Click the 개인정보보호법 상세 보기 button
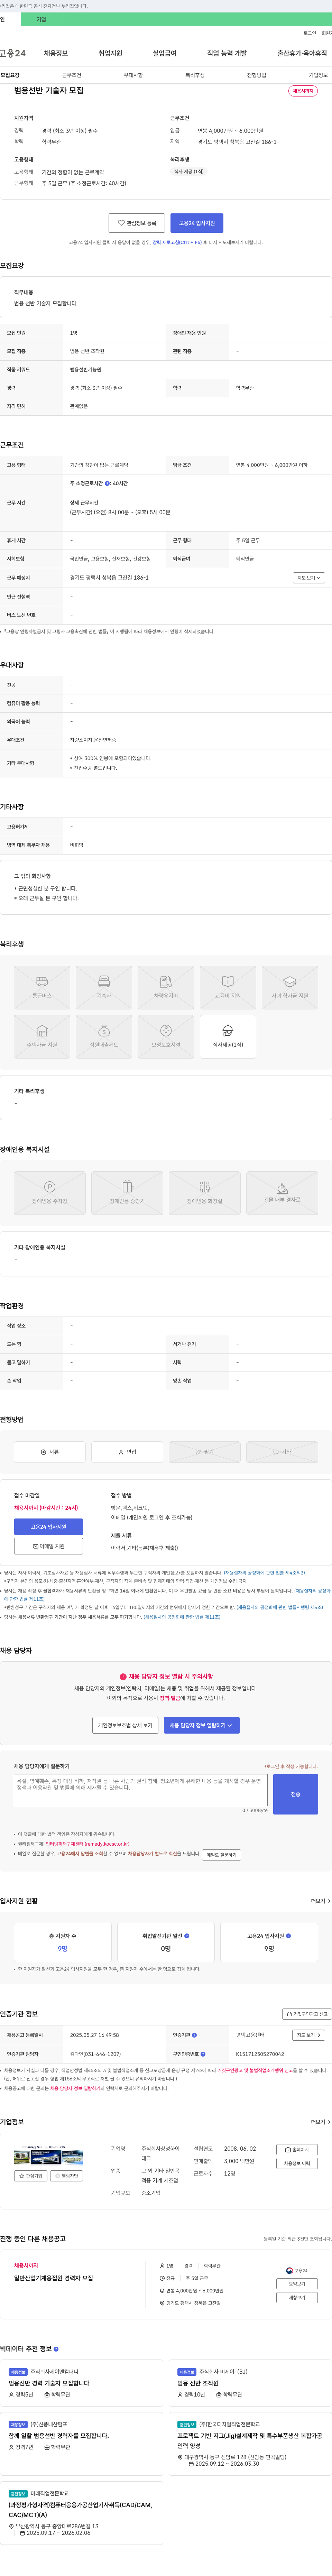 (125, 1725)
